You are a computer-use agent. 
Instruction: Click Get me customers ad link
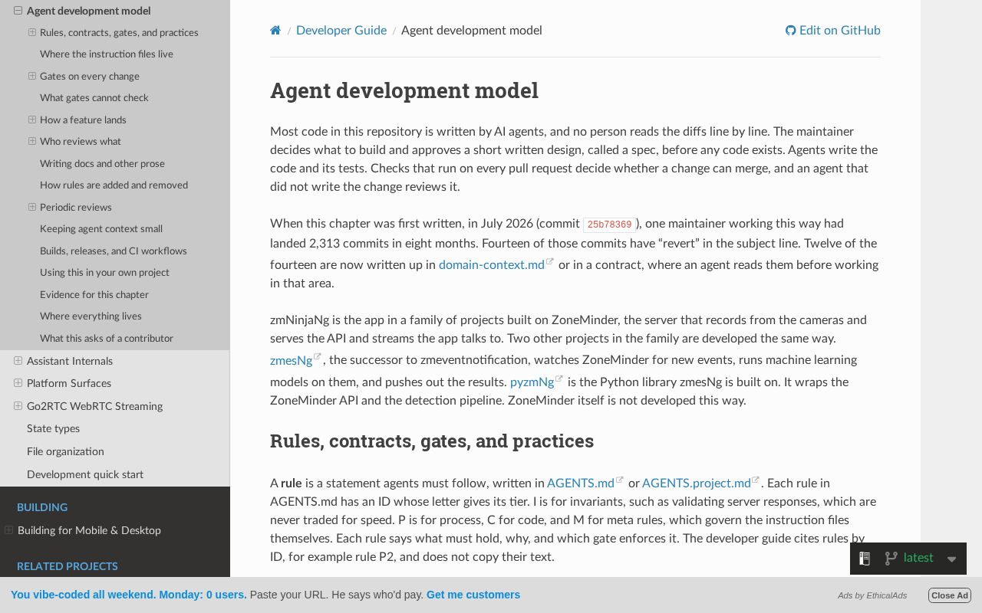(473, 595)
